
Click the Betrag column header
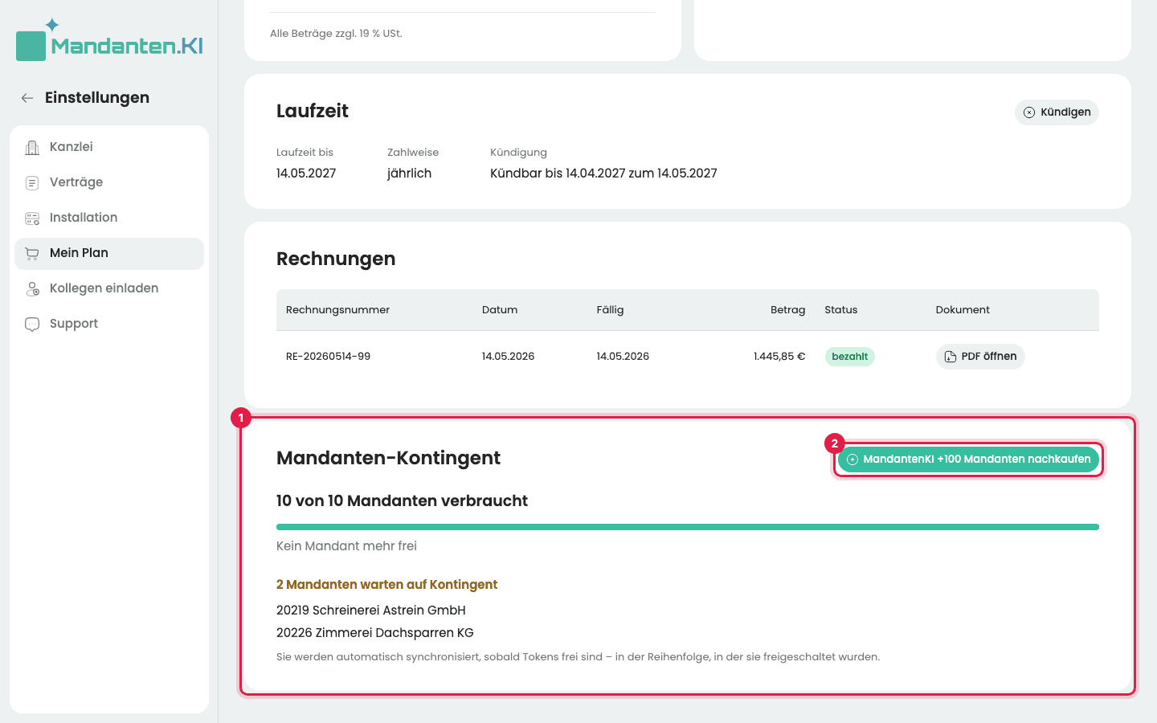787,310
